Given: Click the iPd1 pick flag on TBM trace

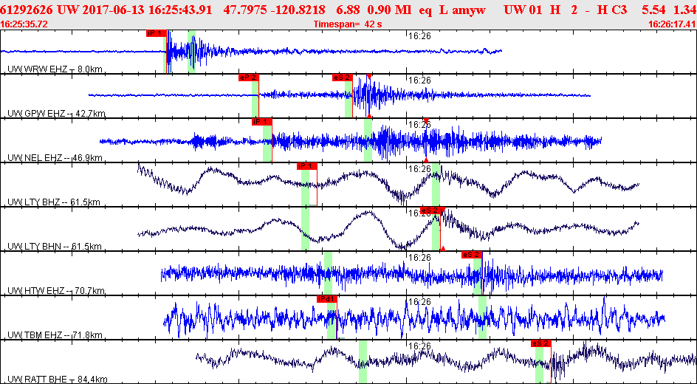Looking at the screenshot, I should (326, 299).
